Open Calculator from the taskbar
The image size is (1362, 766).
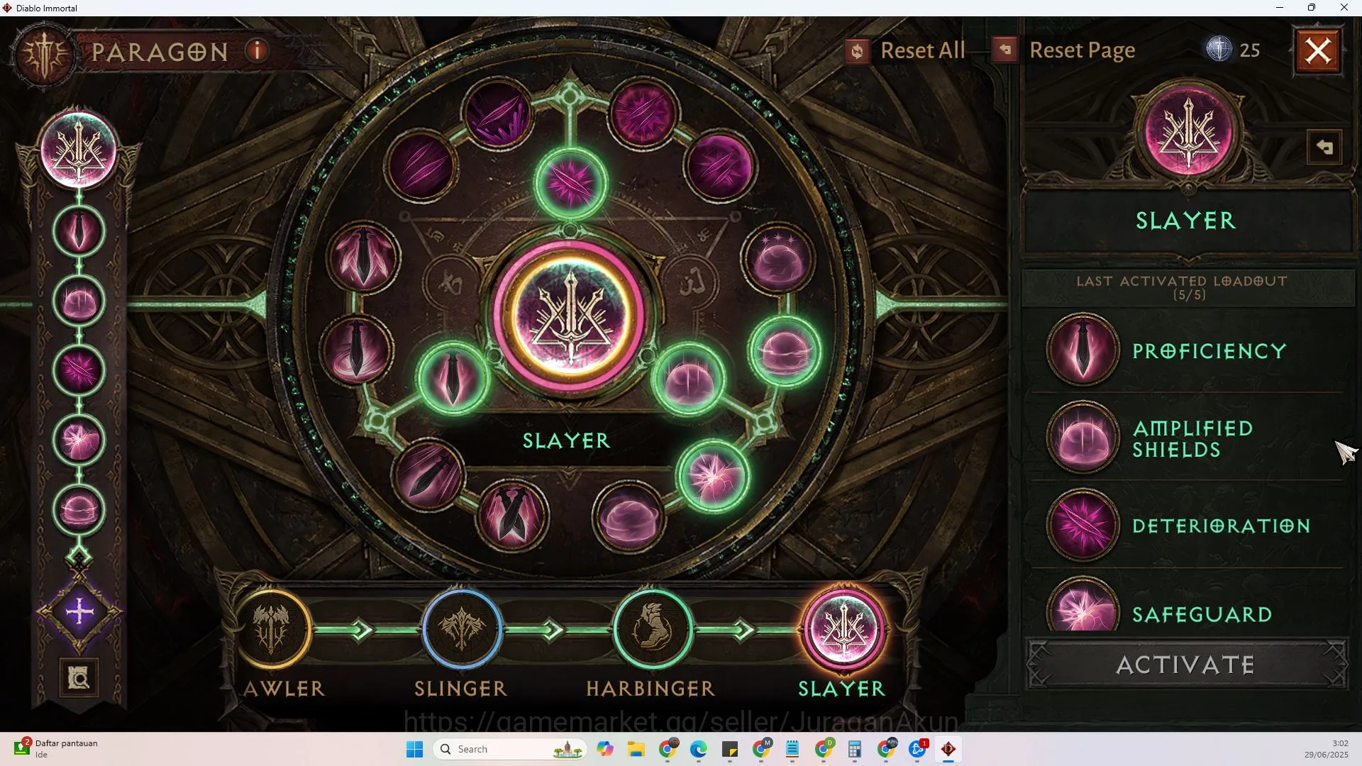tap(855, 749)
